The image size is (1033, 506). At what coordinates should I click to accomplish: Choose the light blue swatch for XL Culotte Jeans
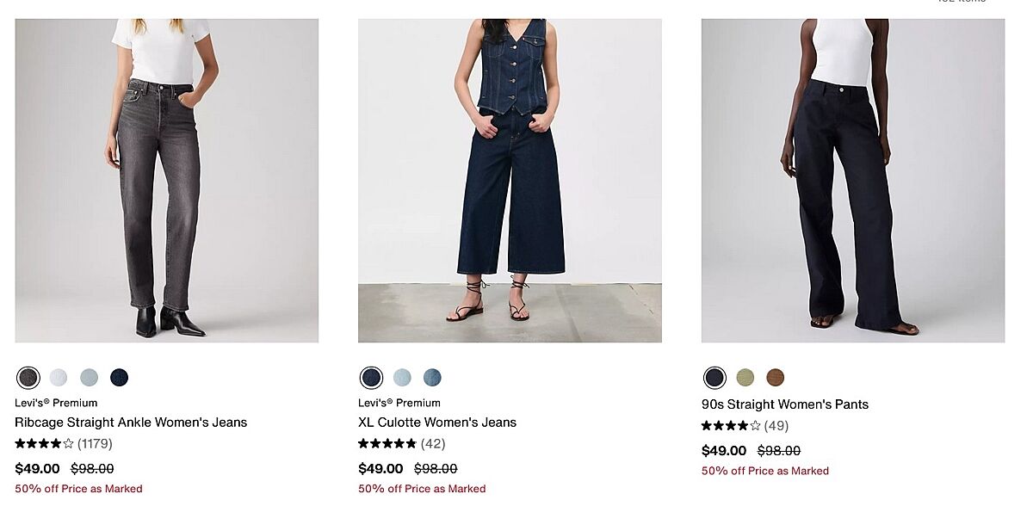click(x=402, y=378)
